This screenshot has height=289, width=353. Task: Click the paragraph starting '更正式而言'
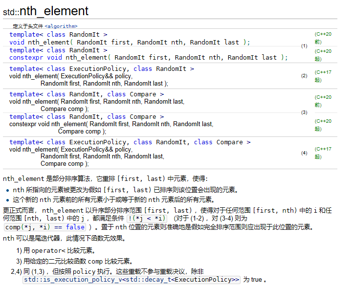(167, 219)
